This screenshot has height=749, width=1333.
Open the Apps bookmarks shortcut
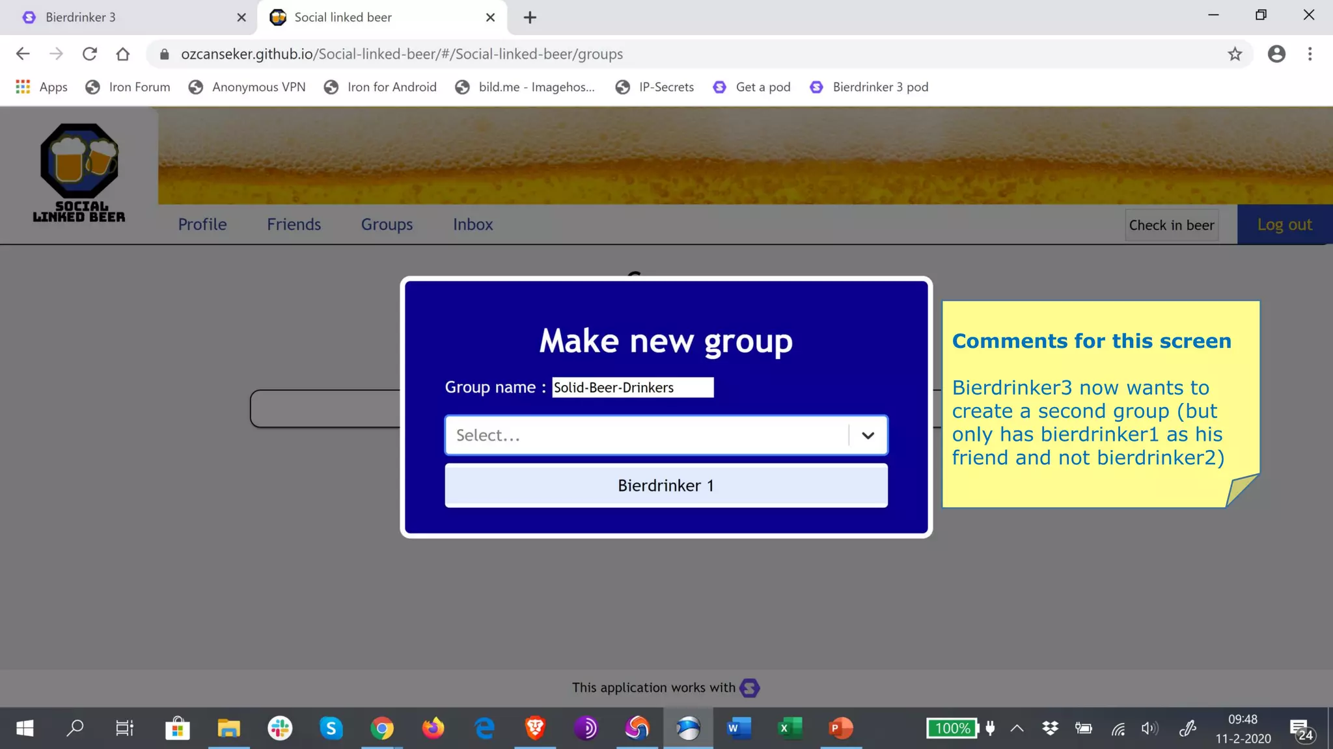point(41,87)
